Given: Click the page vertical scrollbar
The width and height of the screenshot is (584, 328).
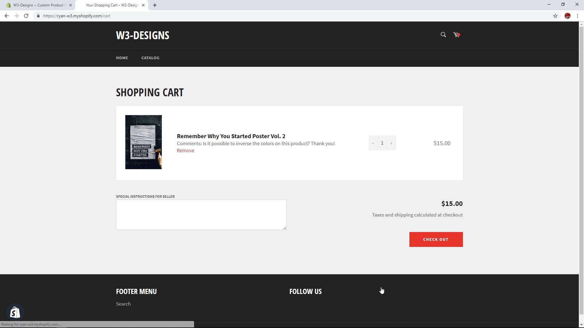Looking at the screenshot, I should [x=581, y=171].
